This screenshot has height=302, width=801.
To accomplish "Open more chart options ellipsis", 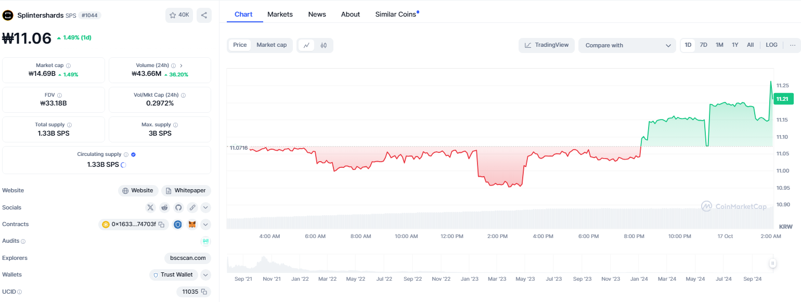I will click(793, 45).
